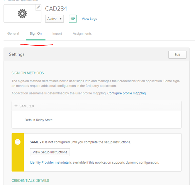Click the CAD284 application title

pyautogui.click(x=56, y=8)
